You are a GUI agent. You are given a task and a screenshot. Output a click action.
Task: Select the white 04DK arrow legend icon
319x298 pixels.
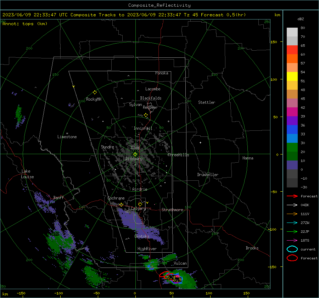(x=292, y=205)
